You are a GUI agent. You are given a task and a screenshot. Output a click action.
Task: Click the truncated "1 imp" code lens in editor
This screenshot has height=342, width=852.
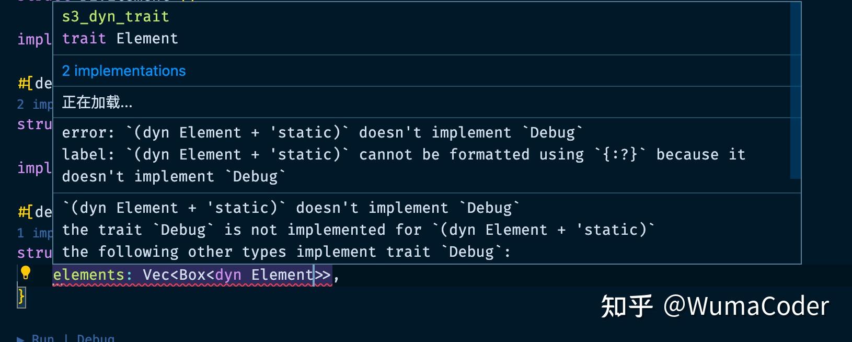(x=35, y=233)
